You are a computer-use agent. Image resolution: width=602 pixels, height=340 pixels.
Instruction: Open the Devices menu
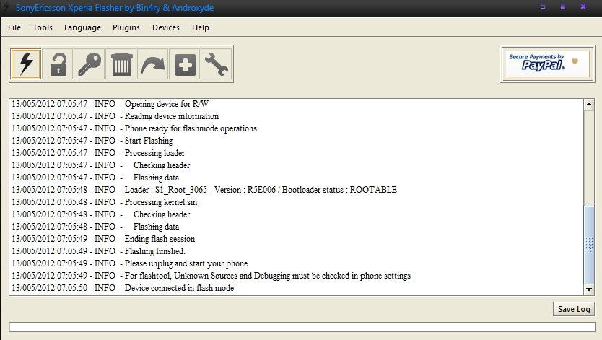[x=166, y=27]
